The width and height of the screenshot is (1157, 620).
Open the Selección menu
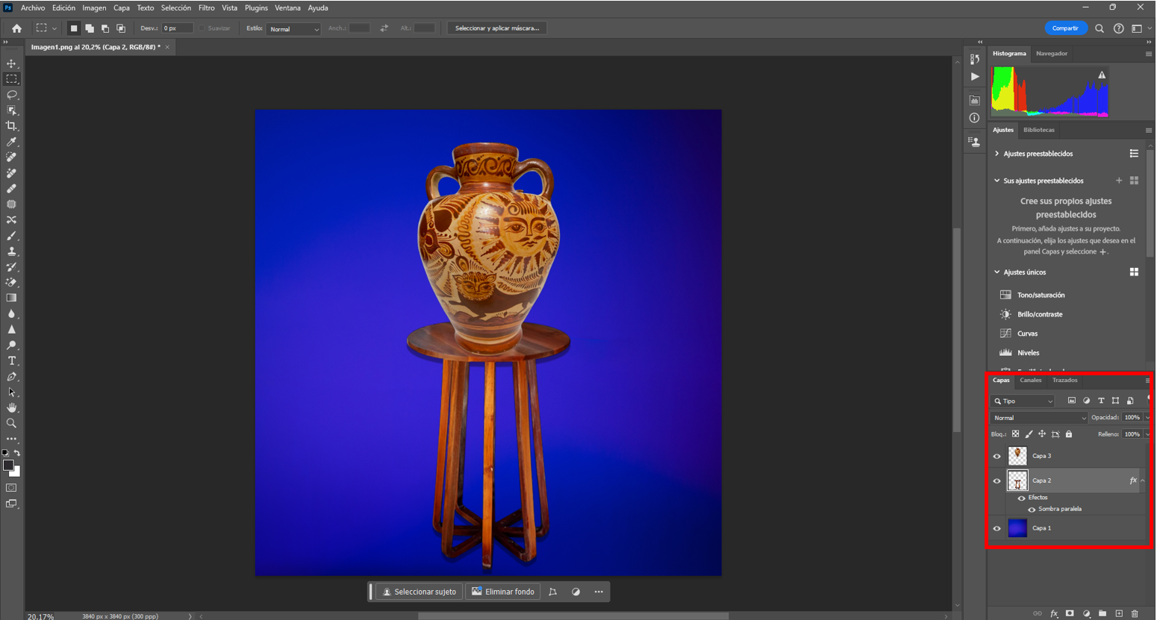tap(176, 8)
